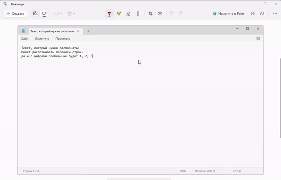Click the save snip icon
The width and height of the screenshot is (281, 180).
(x=252, y=14)
